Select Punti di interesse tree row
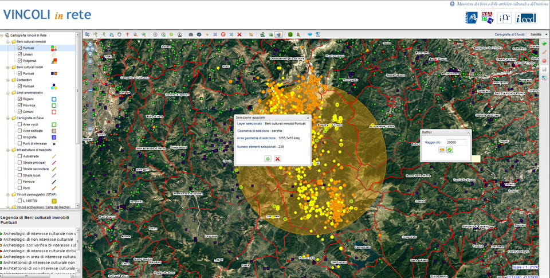 coord(38,143)
